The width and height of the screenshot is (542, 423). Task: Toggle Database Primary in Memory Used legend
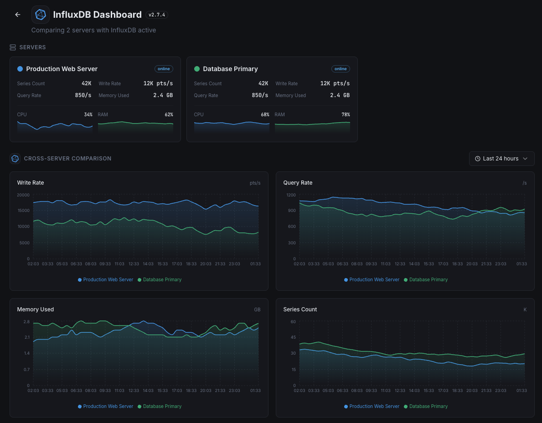pyautogui.click(x=162, y=406)
